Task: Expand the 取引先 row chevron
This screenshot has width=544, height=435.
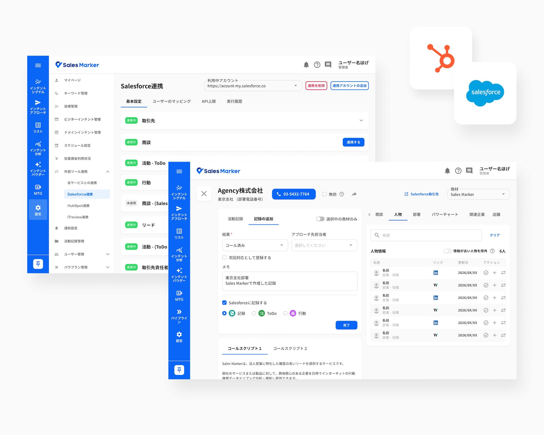Action: [361, 120]
